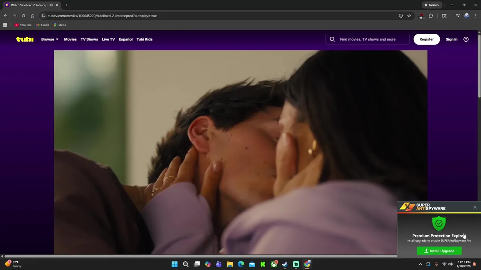Open a new browser tab
Screen dimensions: 481x270
pyautogui.click(x=66, y=5)
